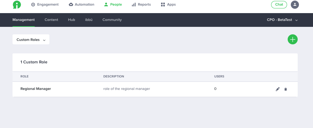Add a new custom role
Image resolution: width=313 pixels, height=128 pixels.
293,39
